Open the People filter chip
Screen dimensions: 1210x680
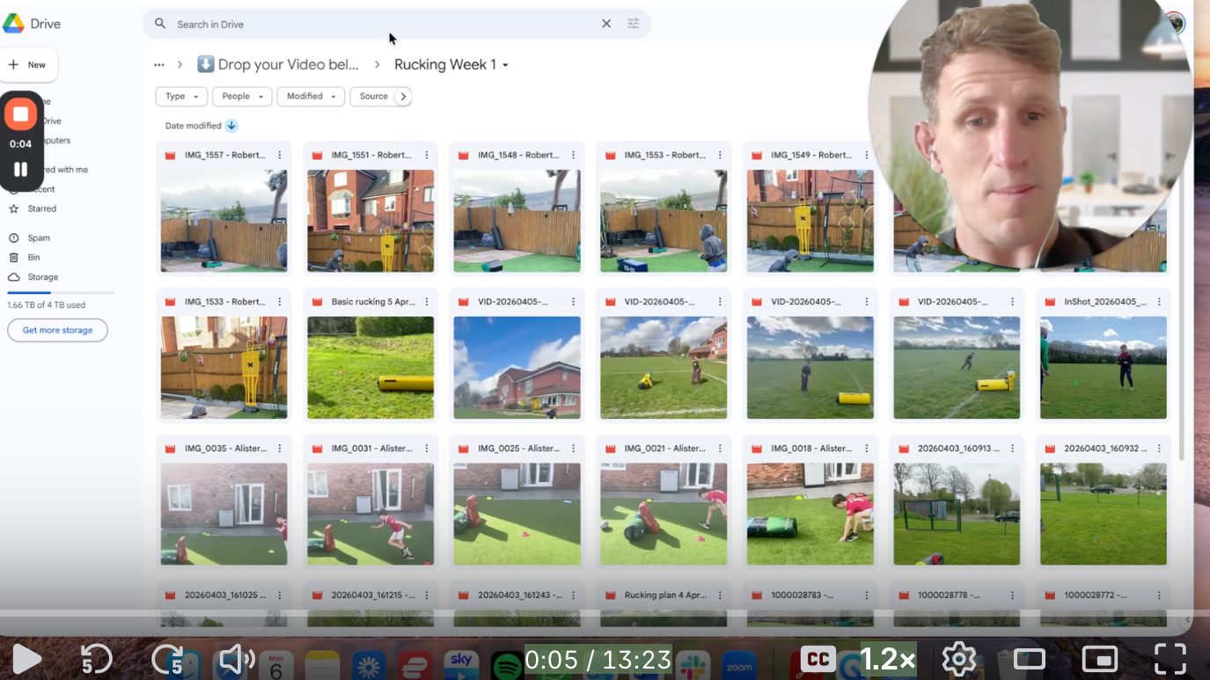[x=242, y=97]
